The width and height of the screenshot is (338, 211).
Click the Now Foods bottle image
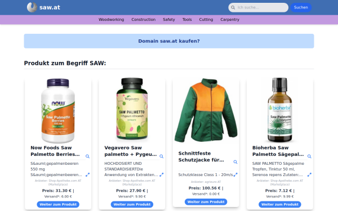[x=58, y=110]
